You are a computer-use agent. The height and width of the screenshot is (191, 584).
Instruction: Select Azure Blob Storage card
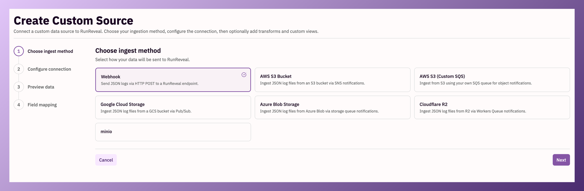(x=332, y=107)
